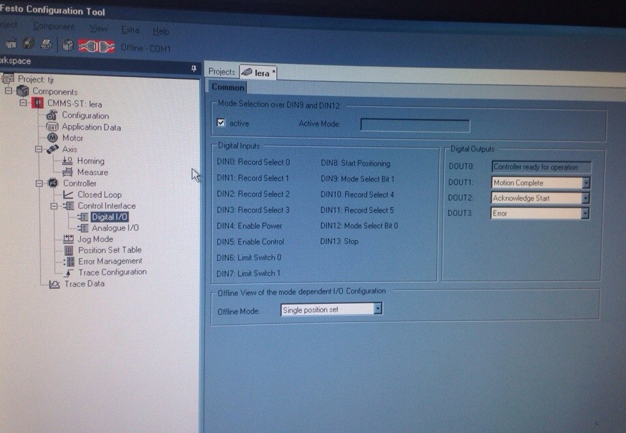
Task: Open Analogue I/O tree item
Action: click(115, 228)
